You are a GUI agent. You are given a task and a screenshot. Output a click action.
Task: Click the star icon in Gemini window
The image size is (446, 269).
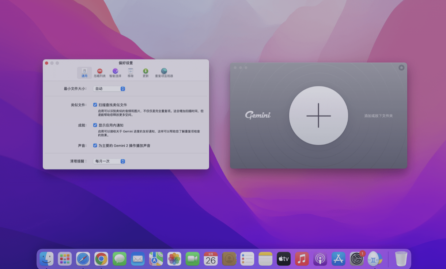pyautogui.click(x=401, y=68)
